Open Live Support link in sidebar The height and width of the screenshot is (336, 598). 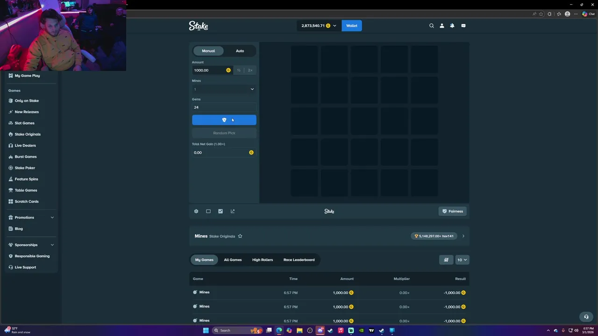tap(25, 267)
